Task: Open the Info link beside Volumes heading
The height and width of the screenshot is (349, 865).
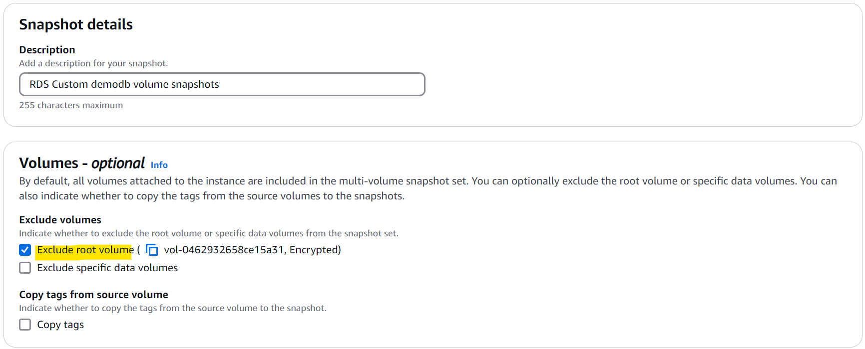Action: click(159, 165)
